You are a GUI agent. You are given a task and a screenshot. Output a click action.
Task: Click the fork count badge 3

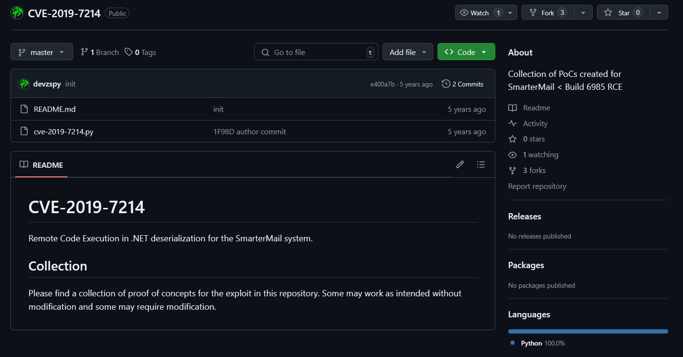coord(562,12)
